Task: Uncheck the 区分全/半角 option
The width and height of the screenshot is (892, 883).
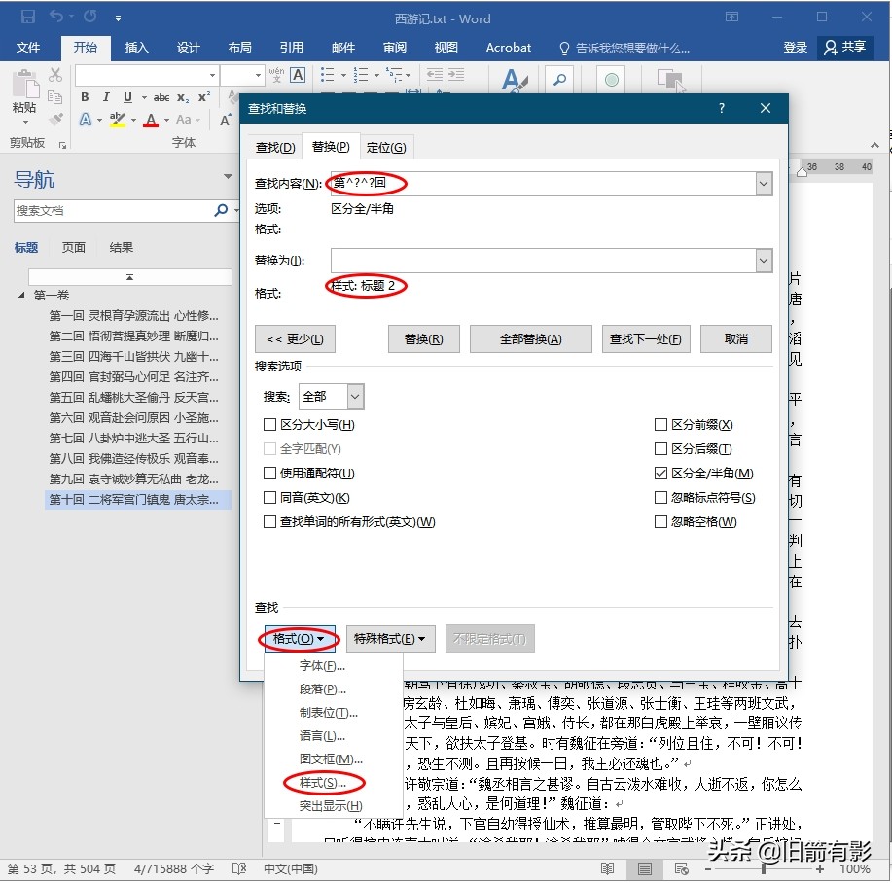Action: (x=659, y=473)
